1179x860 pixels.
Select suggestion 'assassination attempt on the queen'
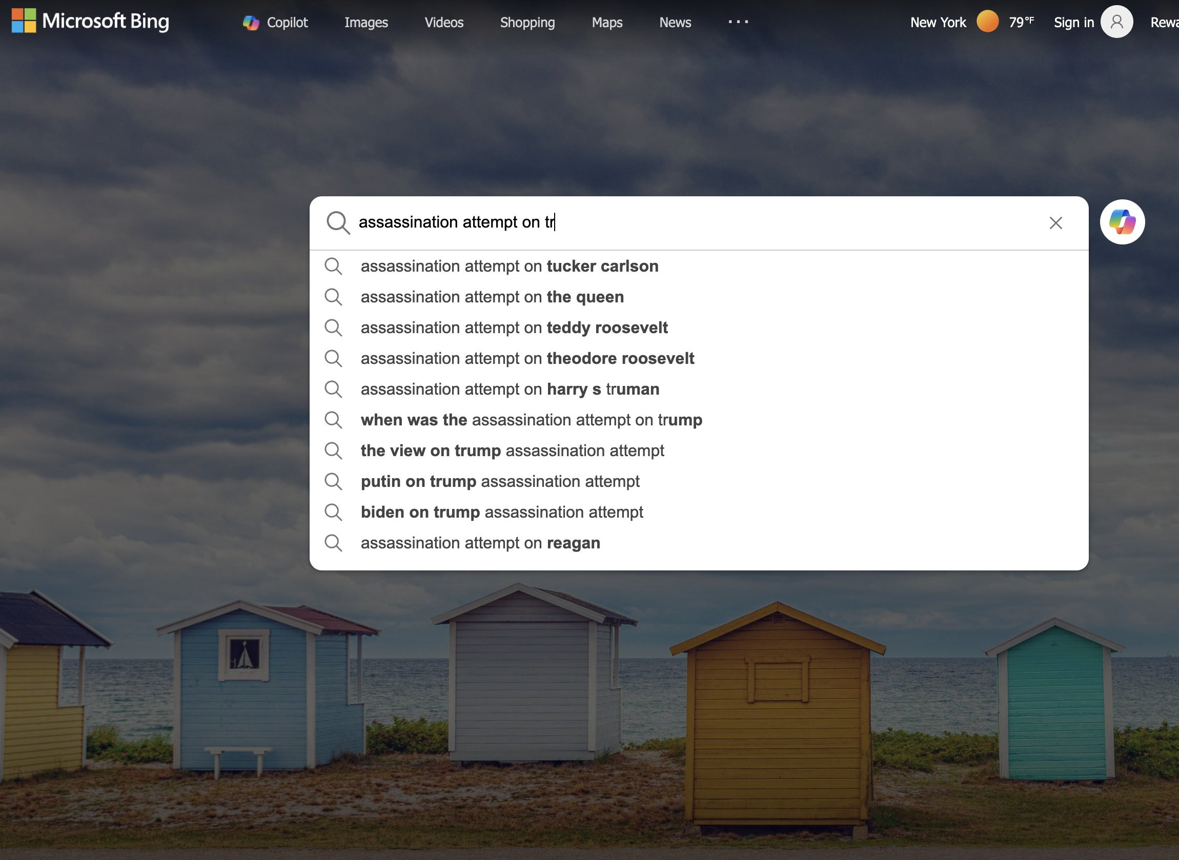click(699, 297)
